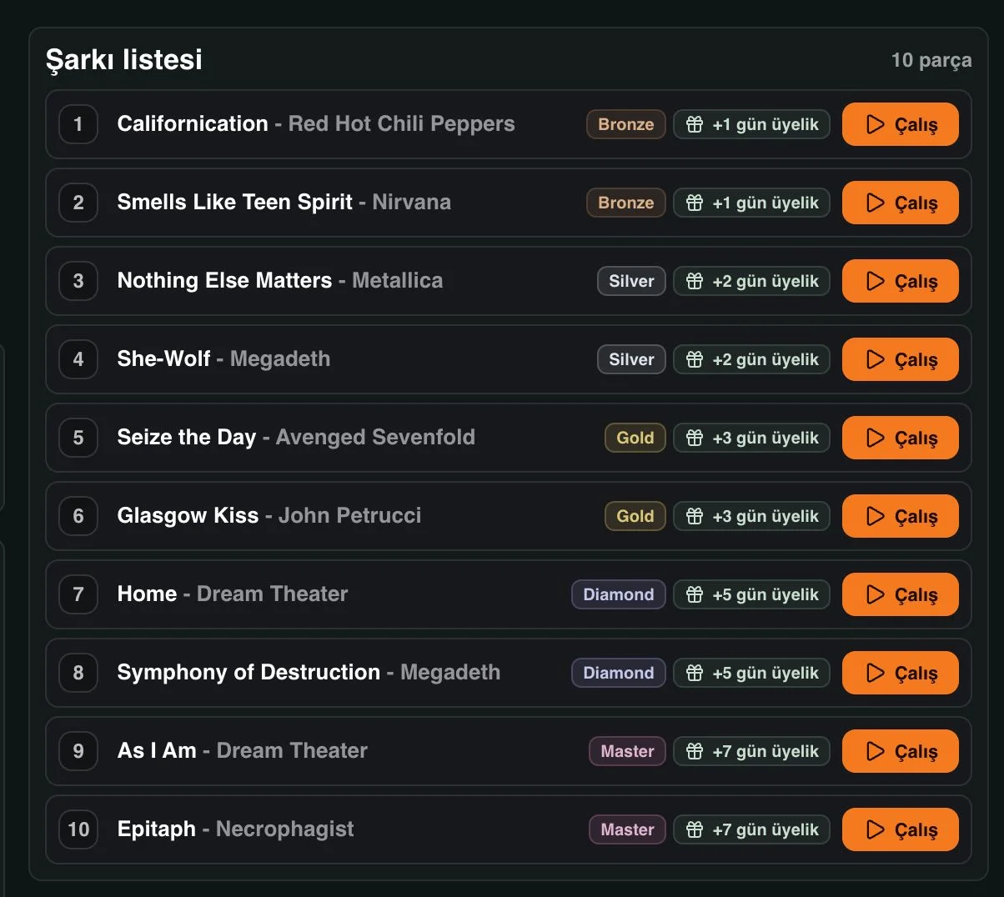Click the Şarkı listesi heading

tap(124, 60)
